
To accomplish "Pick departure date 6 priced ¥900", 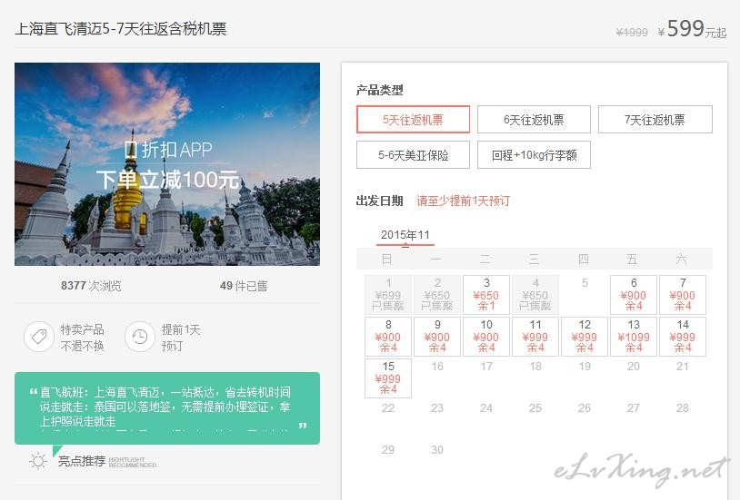I will pos(634,295).
